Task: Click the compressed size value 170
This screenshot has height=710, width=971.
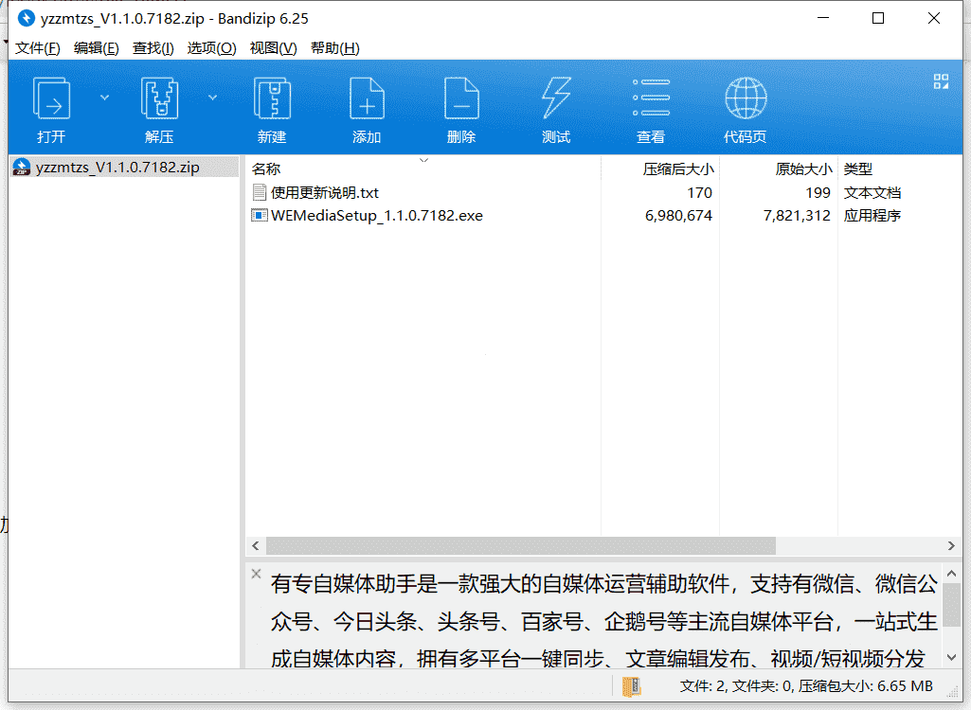Action: [x=699, y=192]
